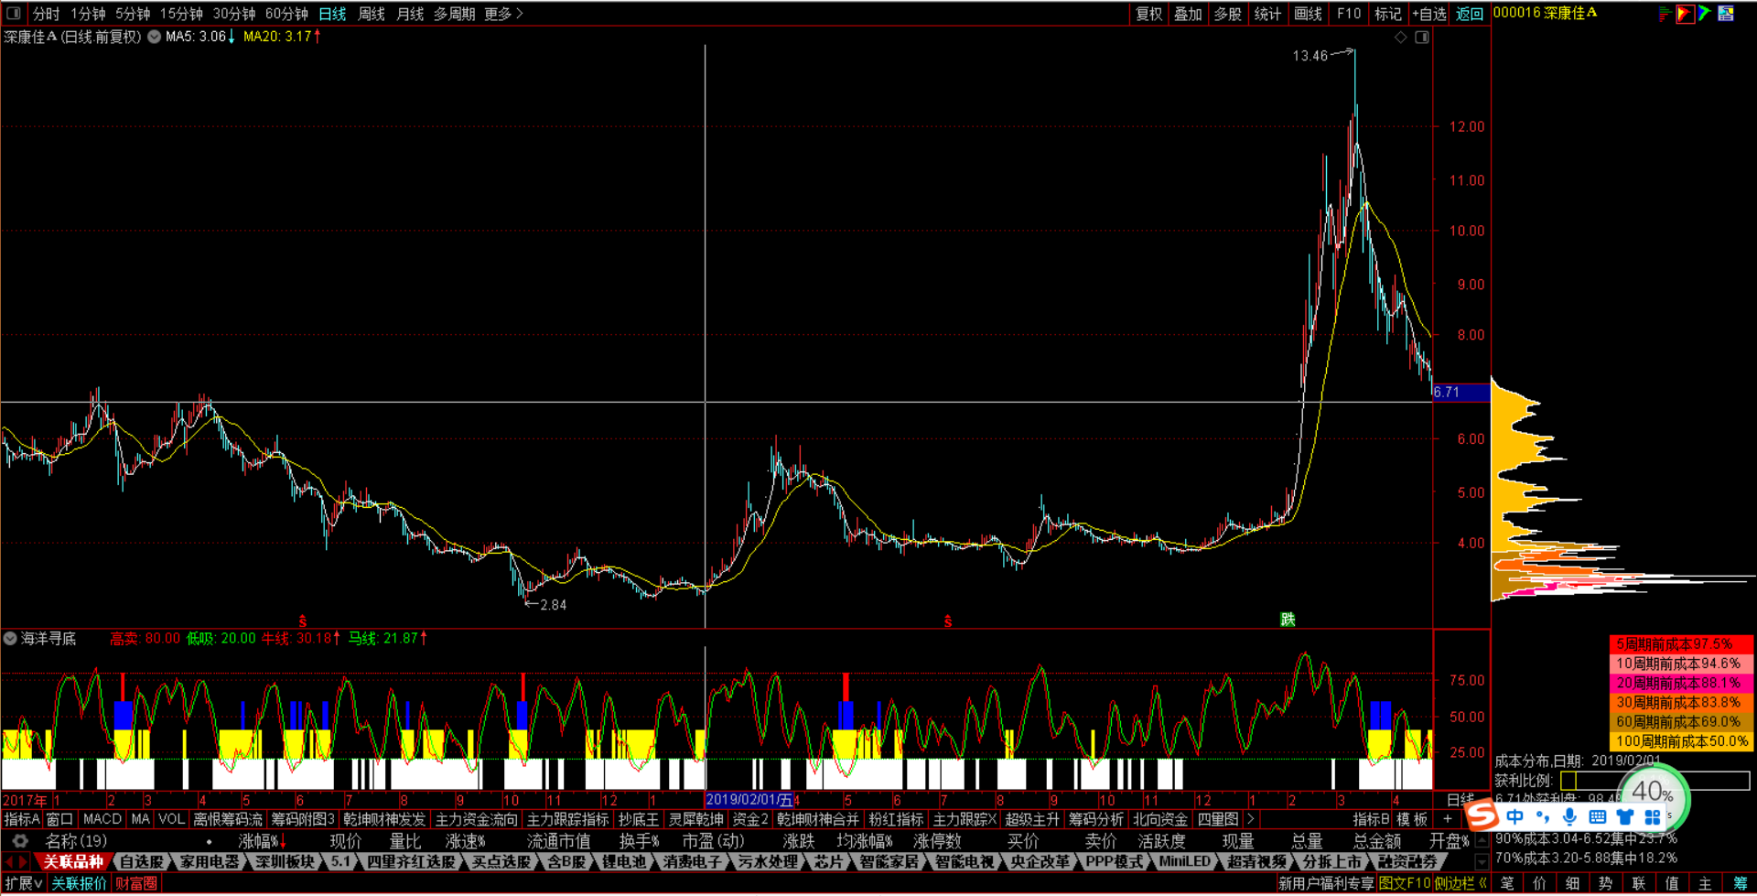Click the 价 sidebar icon

click(1539, 883)
